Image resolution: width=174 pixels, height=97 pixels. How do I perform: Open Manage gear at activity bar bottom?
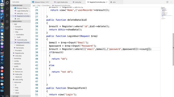point(7,96)
